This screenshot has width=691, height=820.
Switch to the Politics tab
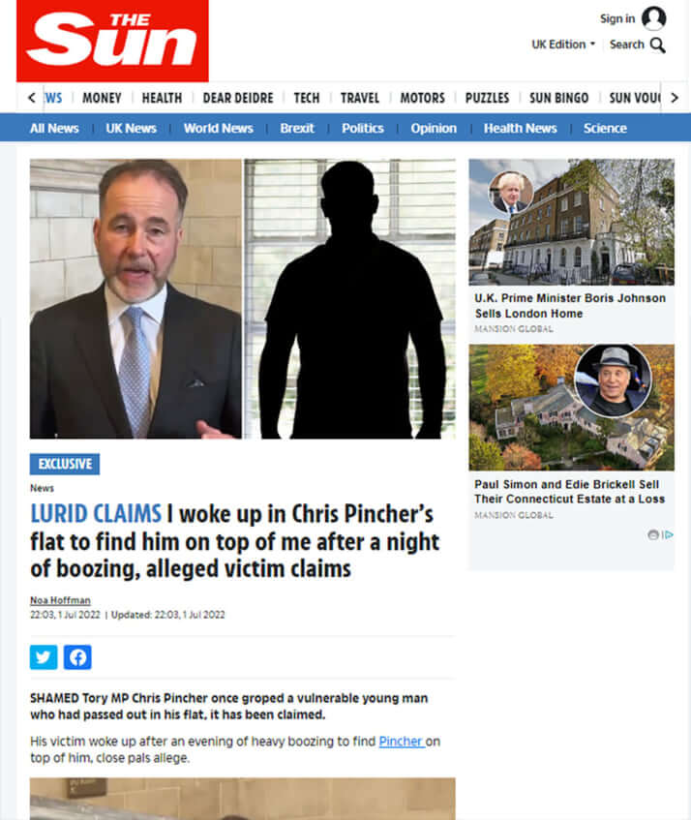(x=362, y=128)
